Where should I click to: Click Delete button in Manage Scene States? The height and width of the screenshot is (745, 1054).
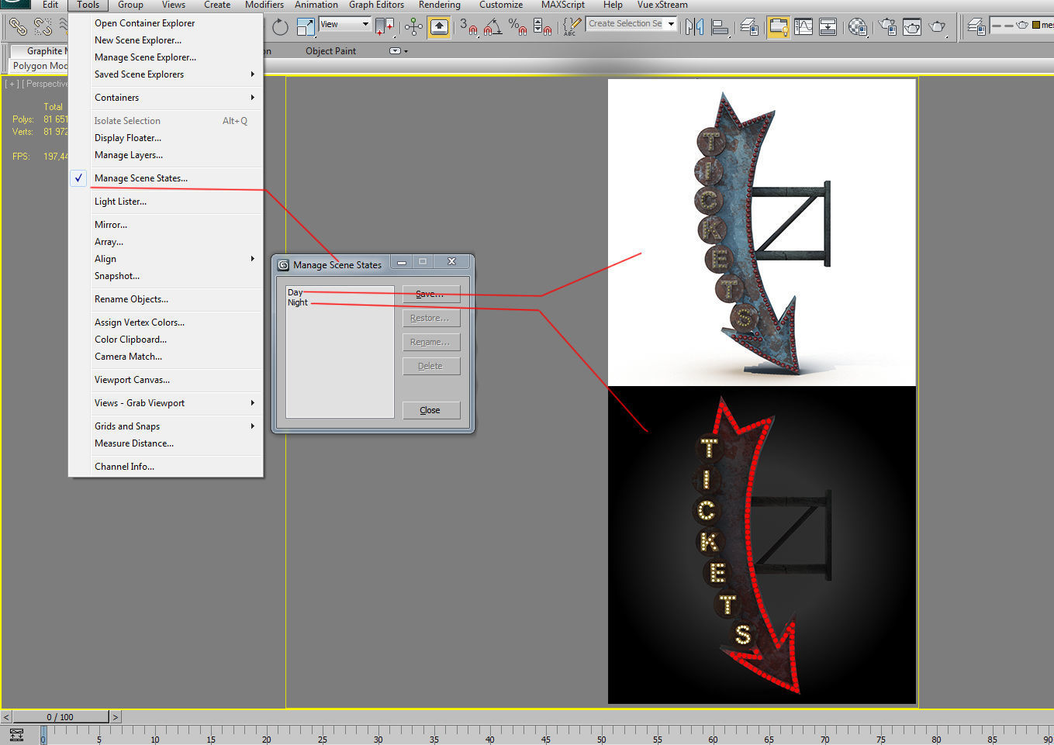pyautogui.click(x=431, y=366)
